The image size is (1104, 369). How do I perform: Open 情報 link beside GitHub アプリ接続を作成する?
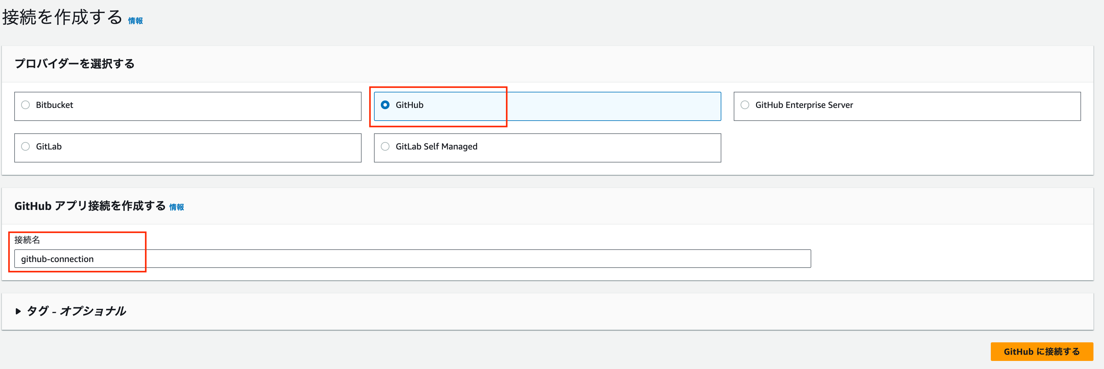[176, 207]
